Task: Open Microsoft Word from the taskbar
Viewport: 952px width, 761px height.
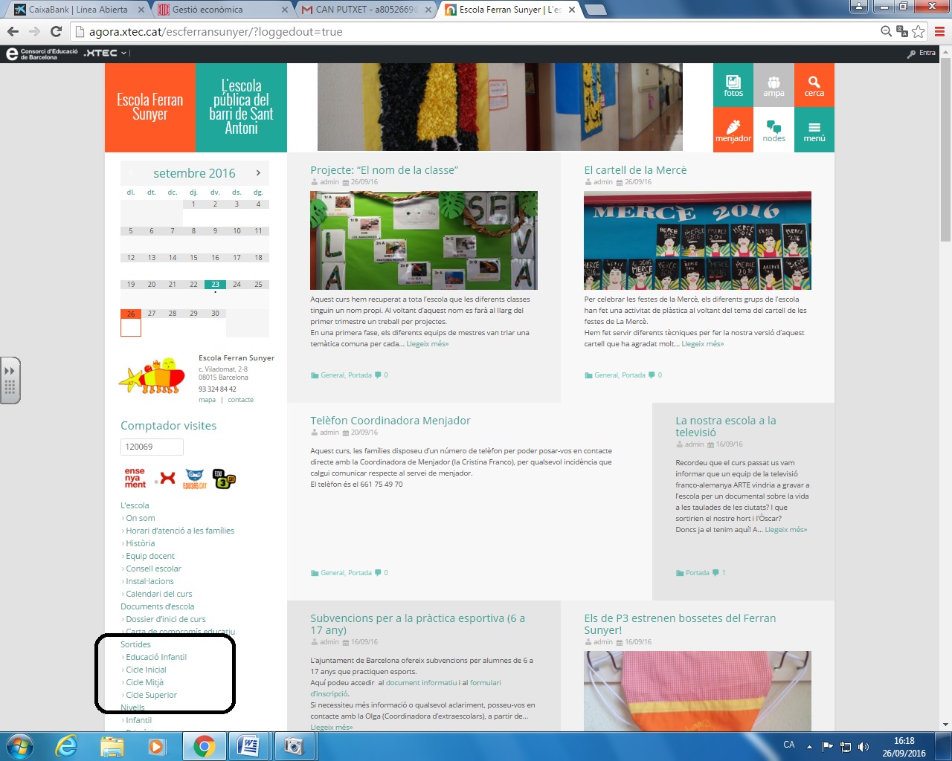Action: click(248, 746)
